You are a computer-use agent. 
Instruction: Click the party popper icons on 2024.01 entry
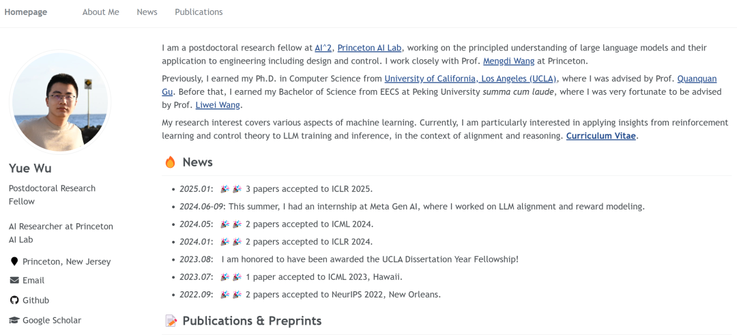coord(231,242)
